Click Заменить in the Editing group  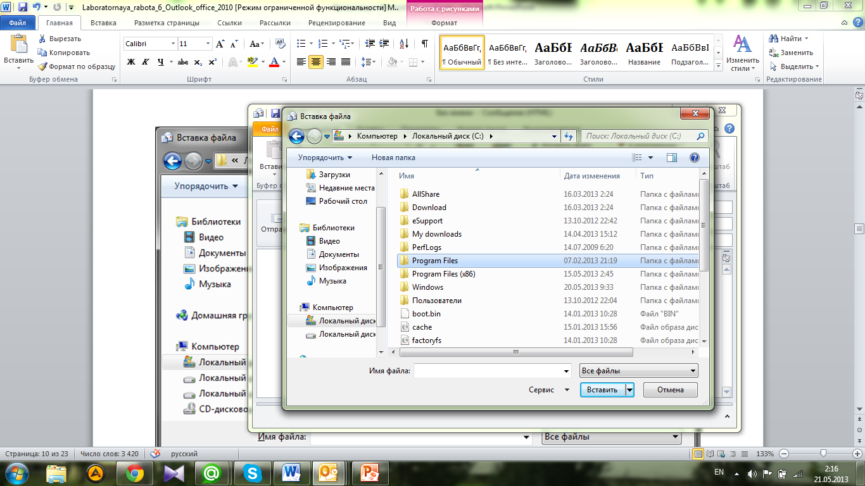tap(792, 53)
